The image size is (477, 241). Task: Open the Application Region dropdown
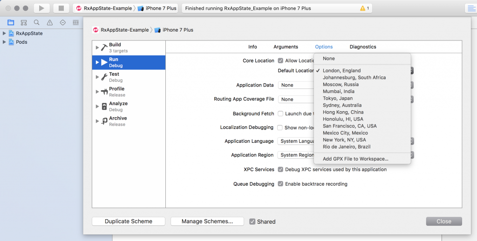[x=346, y=155]
